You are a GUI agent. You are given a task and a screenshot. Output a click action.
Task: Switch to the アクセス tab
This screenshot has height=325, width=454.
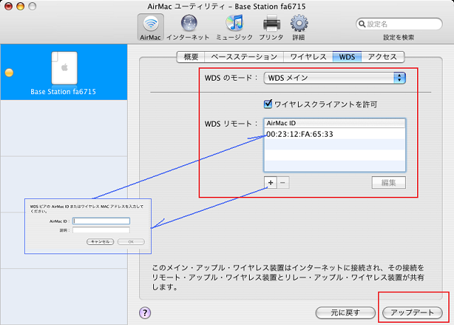point(382,57)
